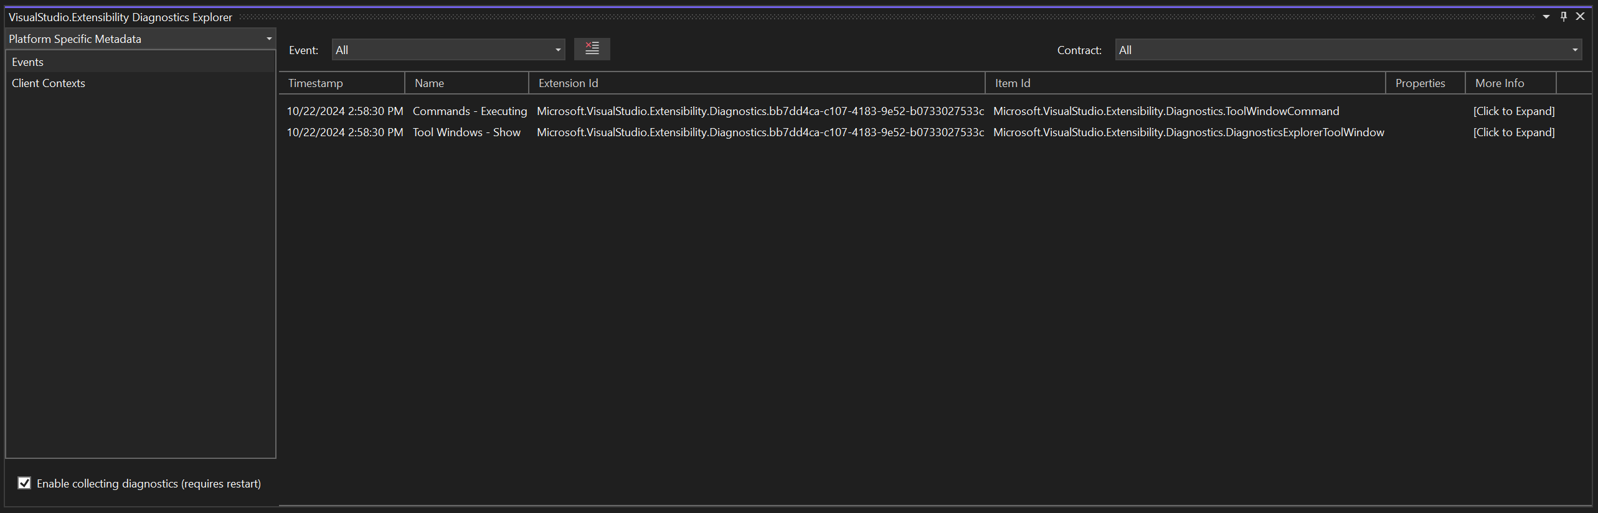1598x513 pixels.
Task: Click the More Info column header
Action: point(1511,83)
